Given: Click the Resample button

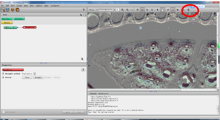Looking at the screenshot, I should (x=38, y=77).
